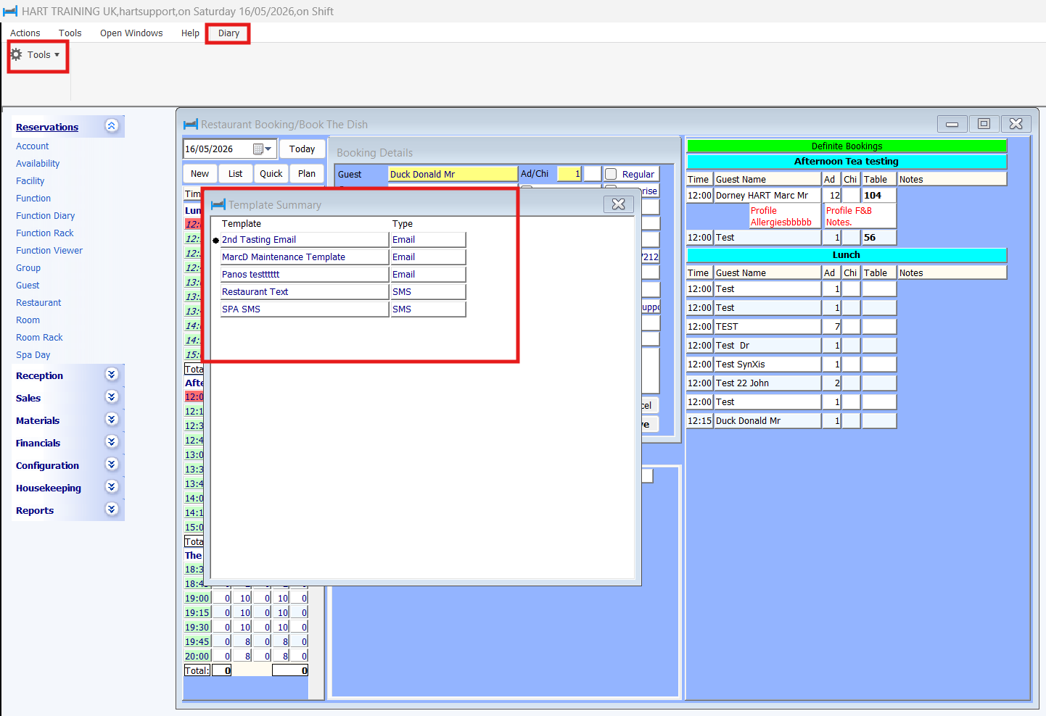Open the Spa Day link
1046x716 pixels.
(x=33, y=355)
